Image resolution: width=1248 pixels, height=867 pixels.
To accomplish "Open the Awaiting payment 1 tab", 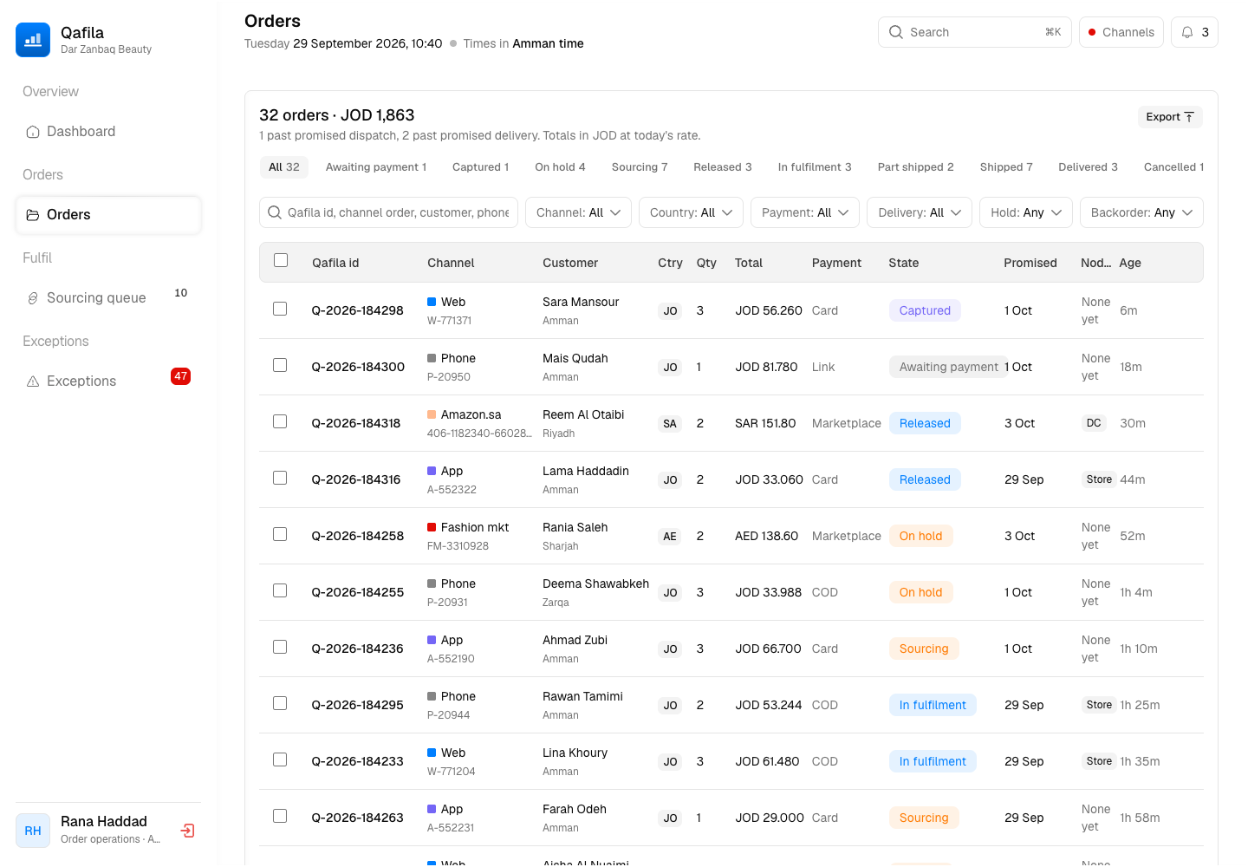I will click(x=376, y=167).
